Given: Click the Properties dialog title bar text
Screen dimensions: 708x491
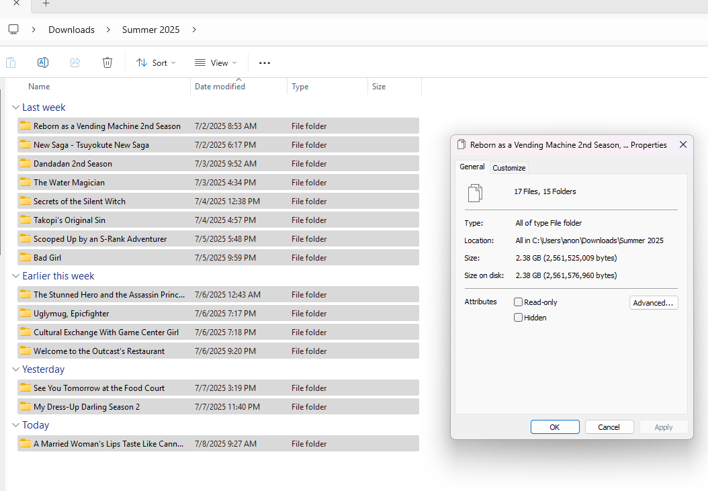Looking at the screenshot, I should [x=568, y=145].
